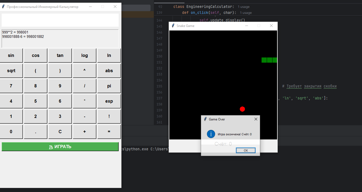Click digit 1 on calculator
This screenshot has width=362, height=192.
click(11, 117)
